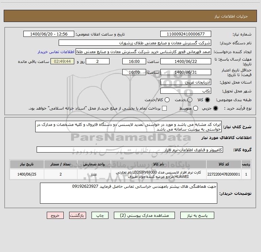Viewport: 261px width, 252px height.
Task: Click the quantity cell showing 2
Action: pos(61,175)
